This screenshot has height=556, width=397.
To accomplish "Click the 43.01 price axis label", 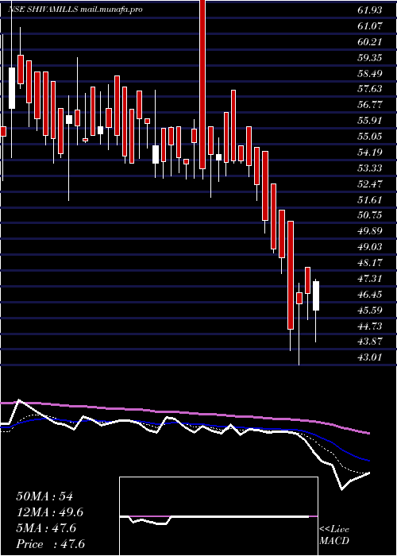I will tap(370, 357).
